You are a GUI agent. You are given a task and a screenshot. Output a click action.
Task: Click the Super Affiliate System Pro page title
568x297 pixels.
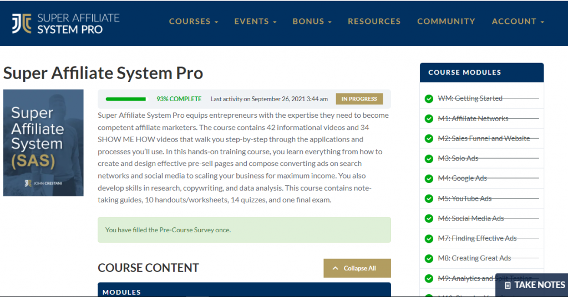(103, 73)
